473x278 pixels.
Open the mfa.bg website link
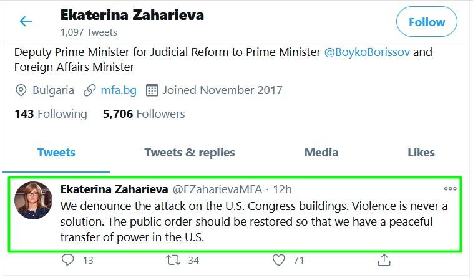point(119,90)
